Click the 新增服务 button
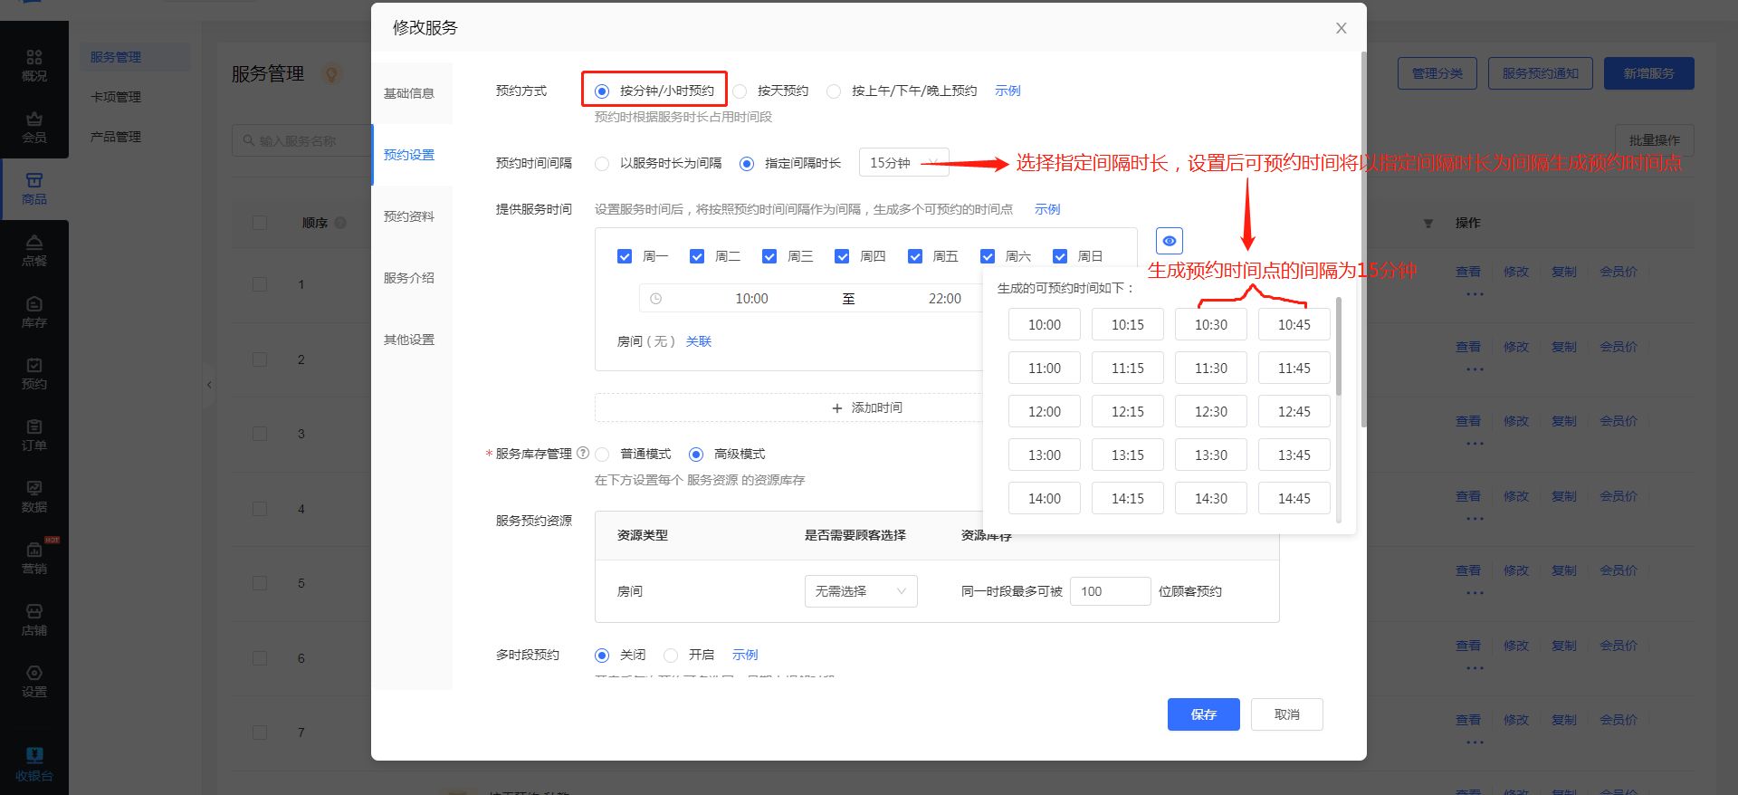Screen dimensions: 1738x795 1648,73
